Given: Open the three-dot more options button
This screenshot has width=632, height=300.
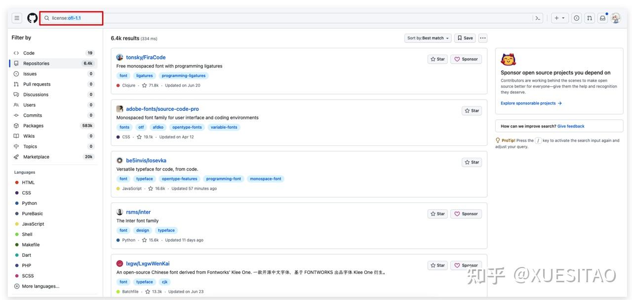Looking at the screenshot, I should [x=482, y=38].
